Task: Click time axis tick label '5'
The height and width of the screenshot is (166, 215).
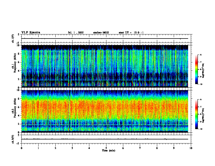Action: point(106,148)
